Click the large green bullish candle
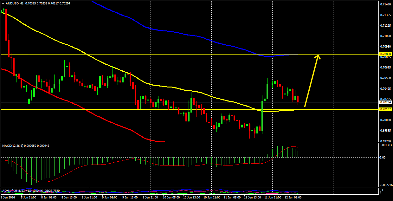Image resolution: width=393 pixels, height=201 pixels. (x=263, y=116)
